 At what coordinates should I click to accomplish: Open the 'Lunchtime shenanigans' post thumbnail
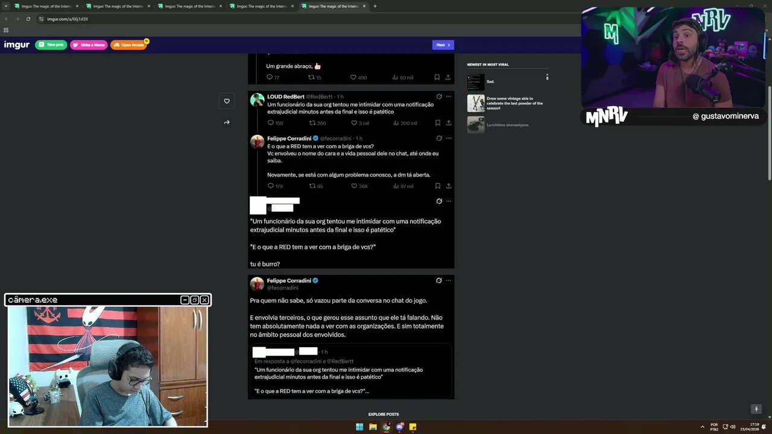click(476, 125)
